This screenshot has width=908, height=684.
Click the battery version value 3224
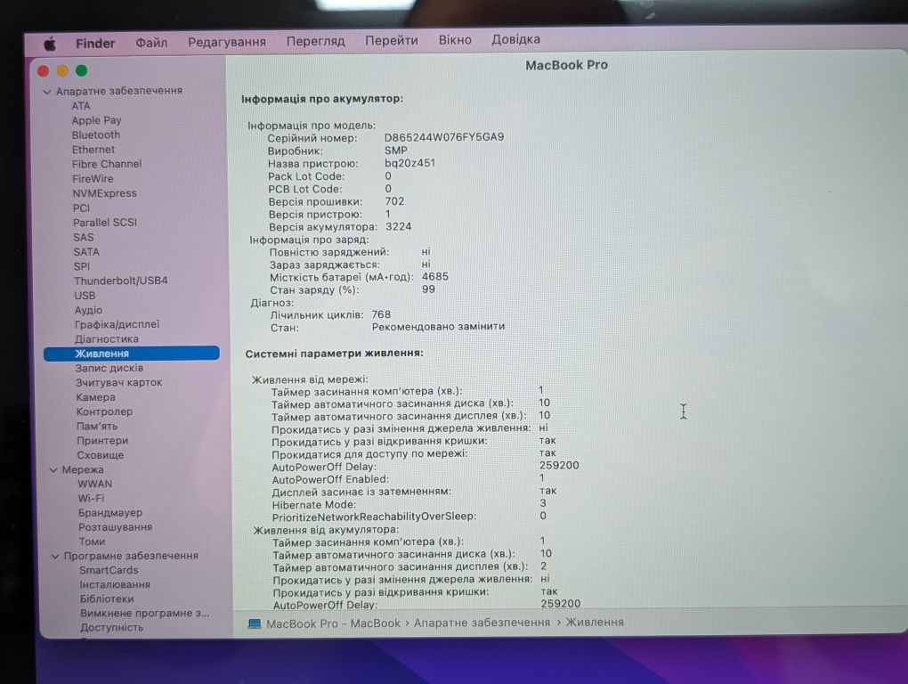pos(399,226)
